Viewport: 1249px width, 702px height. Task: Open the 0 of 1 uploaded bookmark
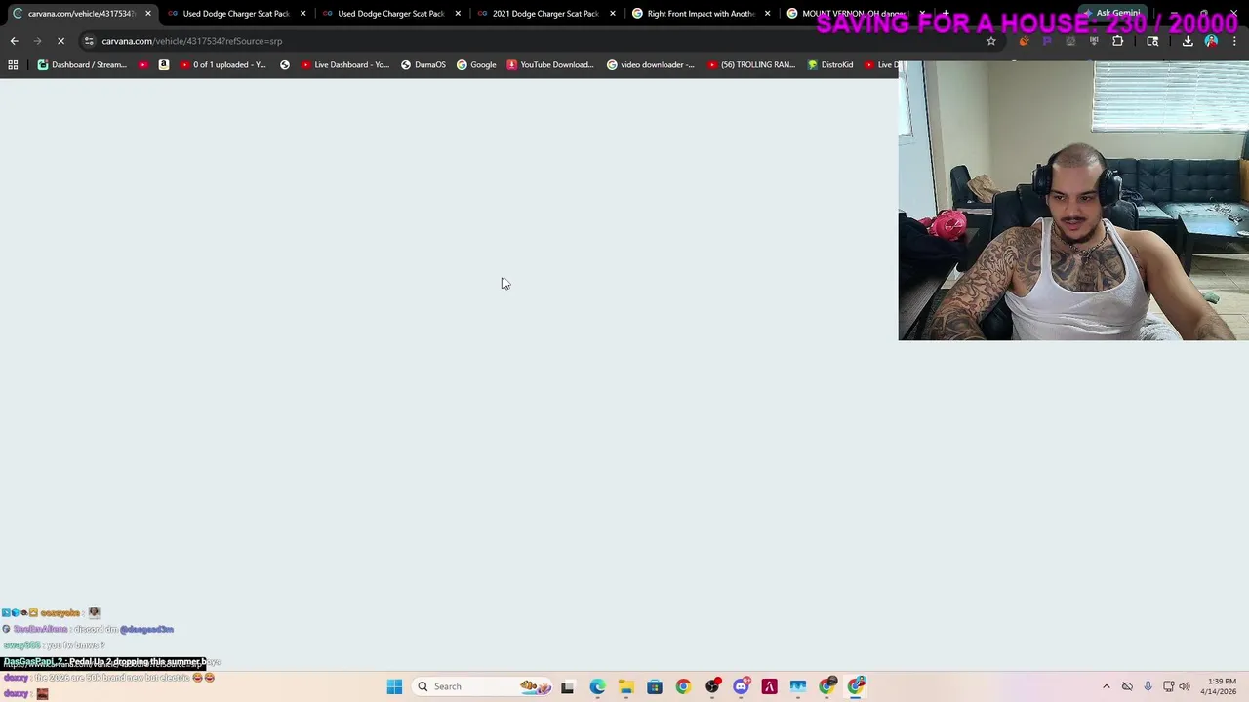(222, 64)
